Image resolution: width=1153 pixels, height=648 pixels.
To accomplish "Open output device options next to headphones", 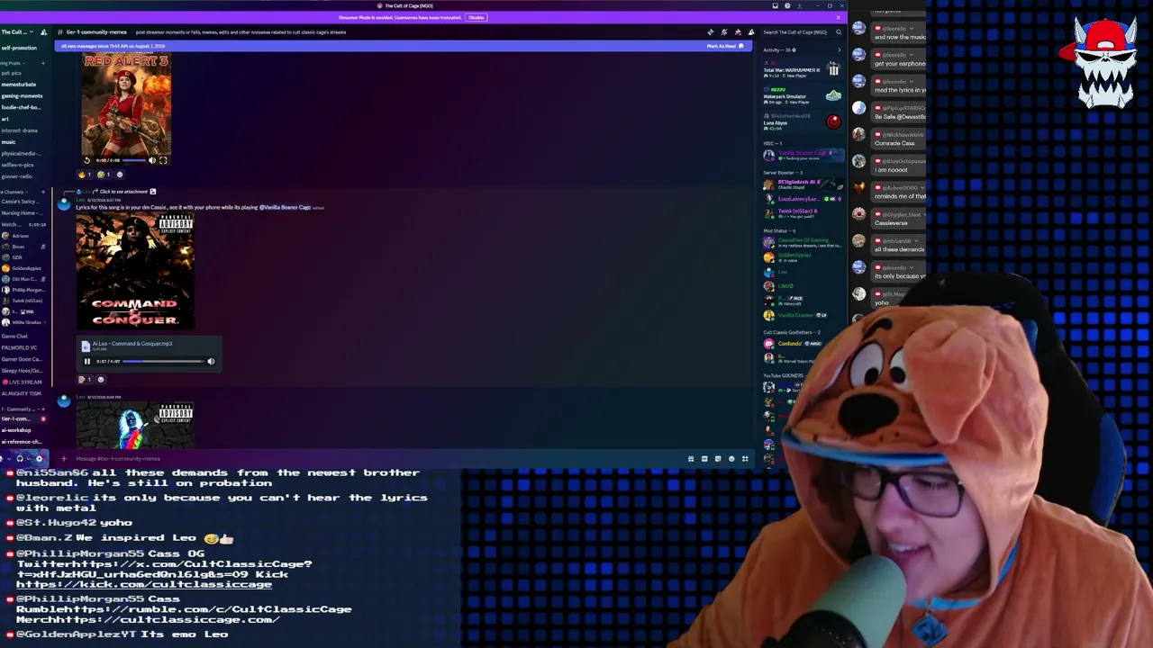I will (28, 459).
